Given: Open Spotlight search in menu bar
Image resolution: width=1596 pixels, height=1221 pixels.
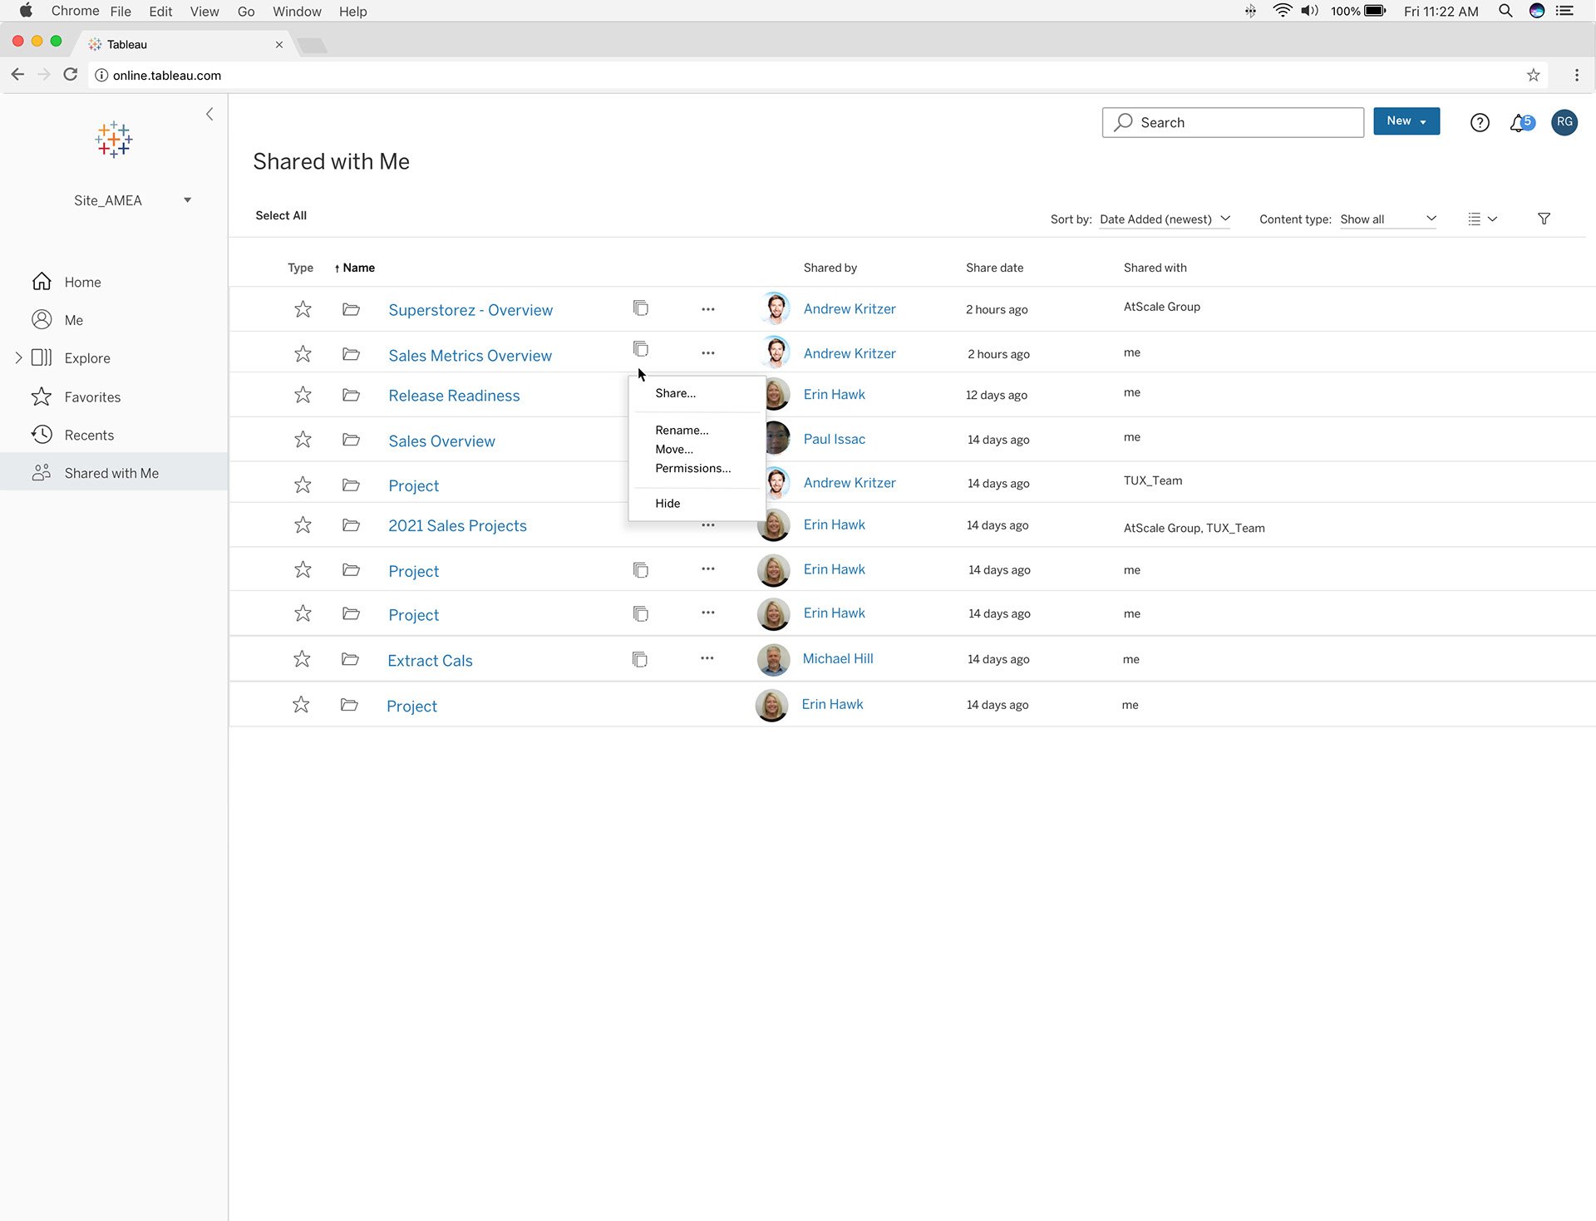Looking at the screenshot, I should pos(1505,11).
